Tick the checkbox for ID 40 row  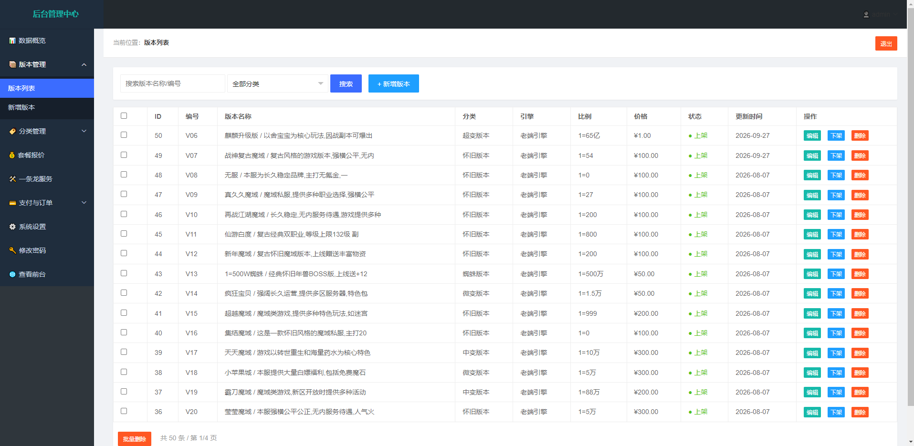[x=124, y=332]
